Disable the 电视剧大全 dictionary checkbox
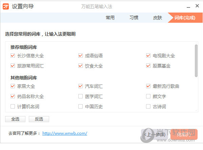This screenshot has width=203, height=150. tap(148, 56)
